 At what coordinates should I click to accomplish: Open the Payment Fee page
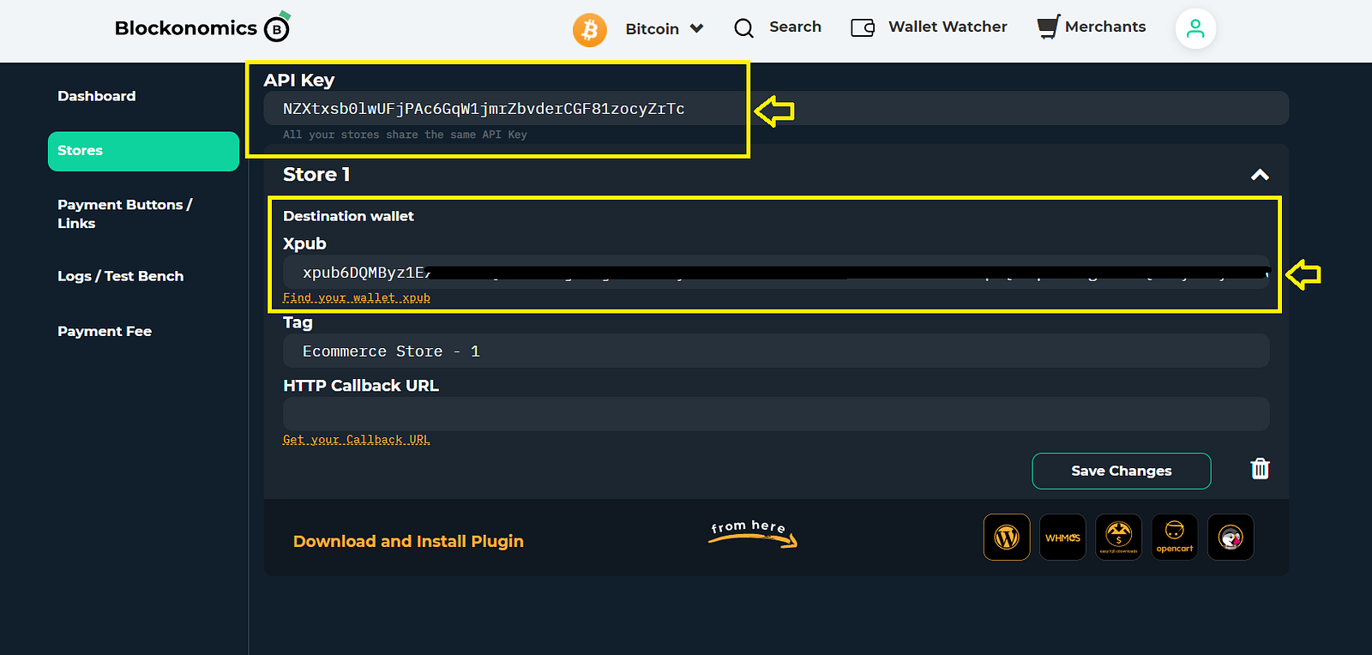point(105,331)
